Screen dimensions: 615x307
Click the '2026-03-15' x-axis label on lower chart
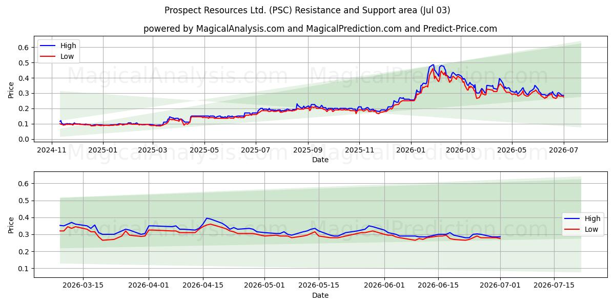83,286
